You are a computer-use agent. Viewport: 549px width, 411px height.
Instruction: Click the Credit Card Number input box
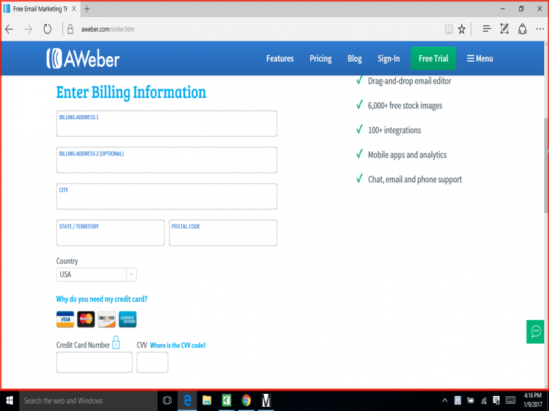point(94,362)
